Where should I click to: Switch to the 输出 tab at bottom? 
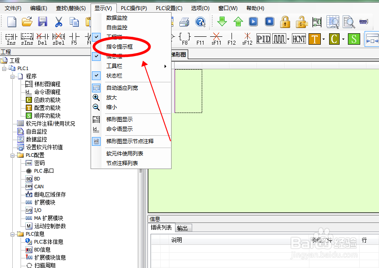click(x=183, y=228)
